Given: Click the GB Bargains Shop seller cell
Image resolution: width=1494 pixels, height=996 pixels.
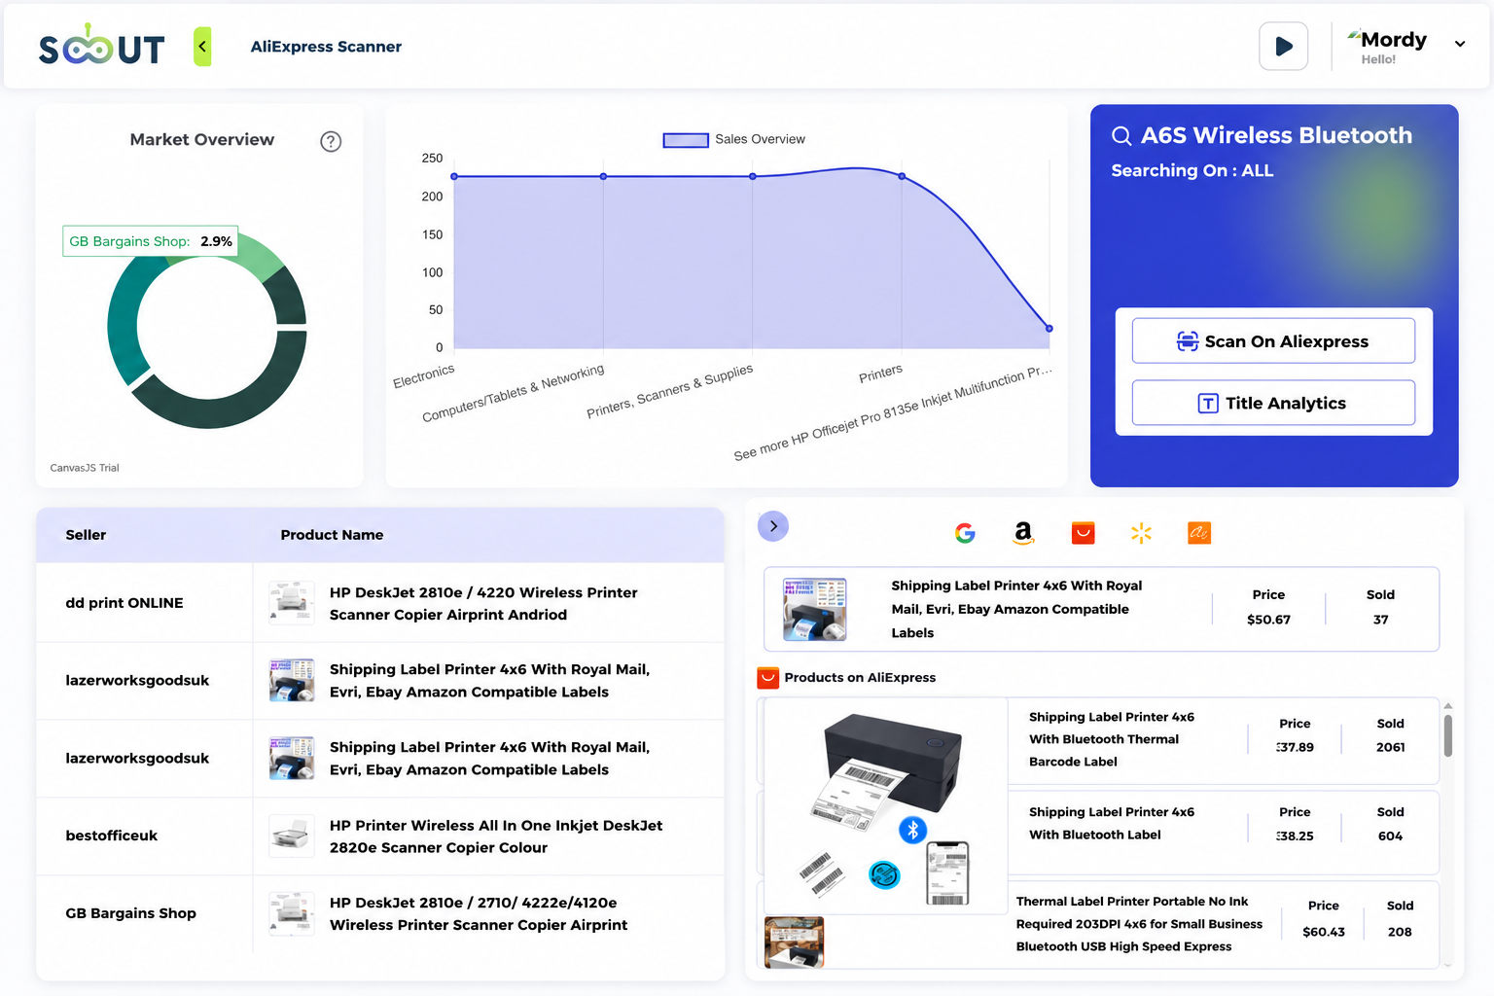Looking at the screenshot, I should tap(144, 913).
